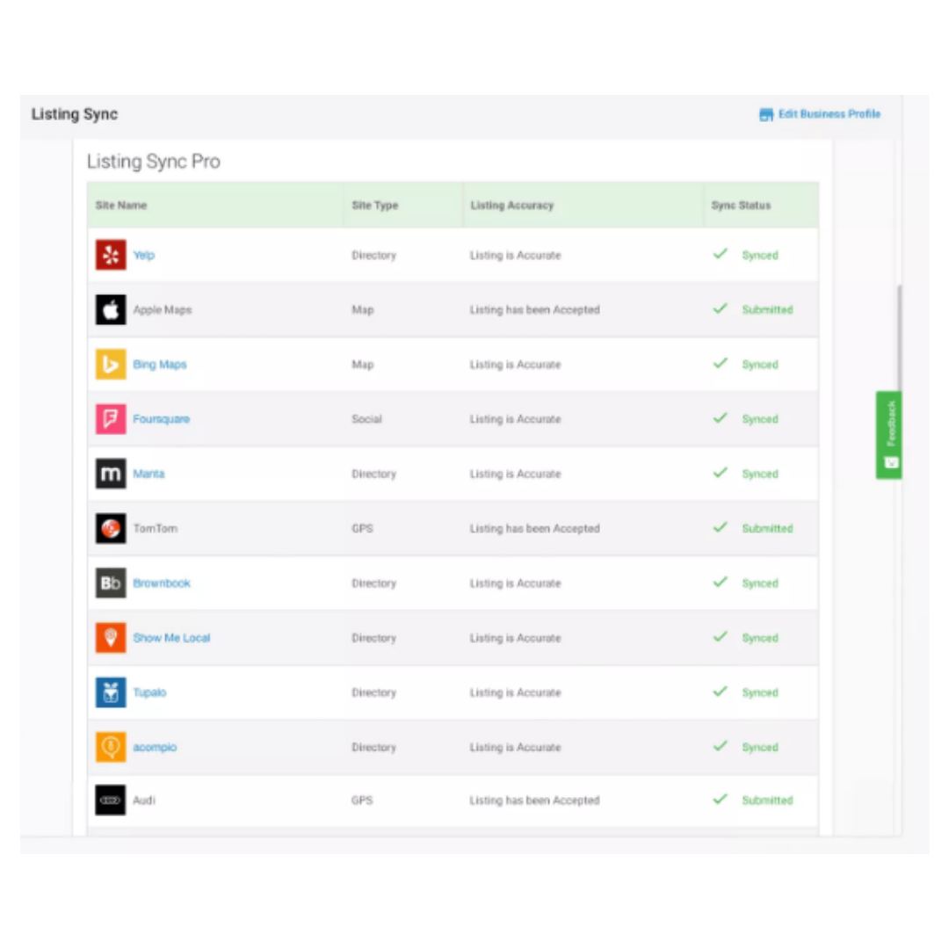Open the Bing Maps listing link
Screen dimensions: 949x949
160,365
